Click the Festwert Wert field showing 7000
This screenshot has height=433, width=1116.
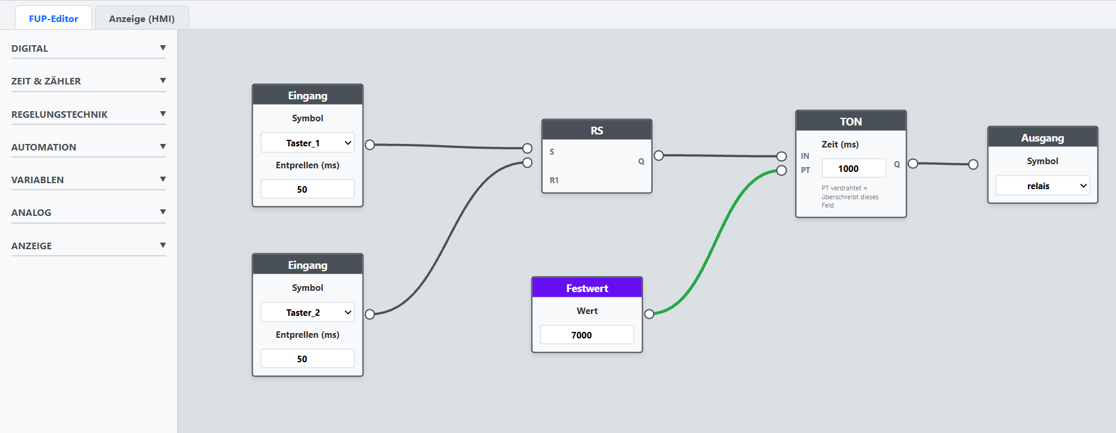click(x=587, y=335)
